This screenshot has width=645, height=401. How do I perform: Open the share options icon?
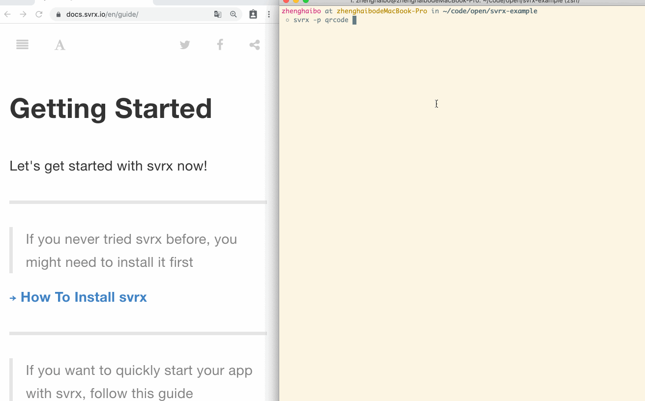tap(255, 45)
